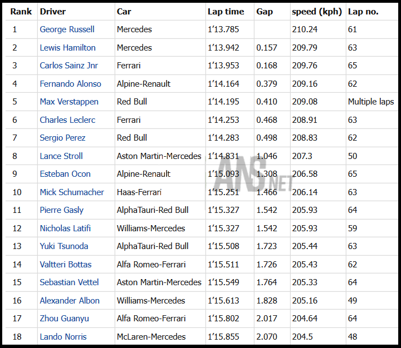Select lap time 1'13.942 cell
Image resolution: width=401 pixels, height=348 pixels.
click(x=223, y=47)
